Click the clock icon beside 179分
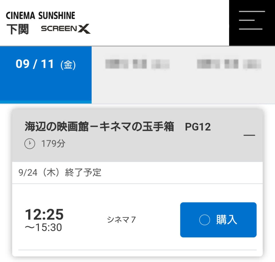The image size is (275, 262). 30,144
